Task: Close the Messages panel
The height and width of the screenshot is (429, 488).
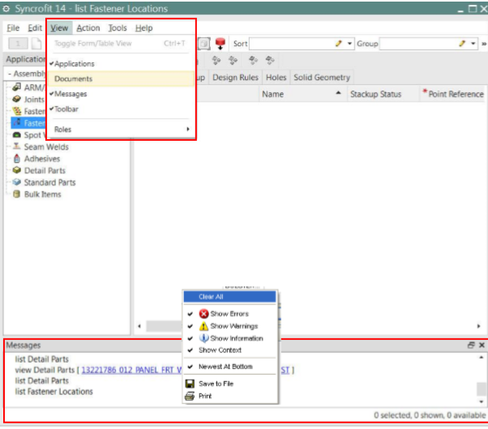Action: tap(482, 345)
